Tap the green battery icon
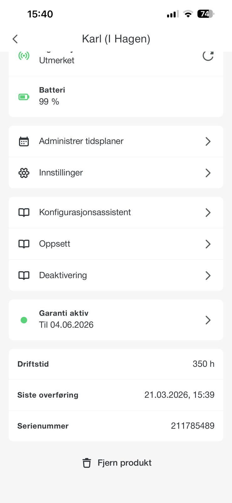 click(x=24, y=97)
